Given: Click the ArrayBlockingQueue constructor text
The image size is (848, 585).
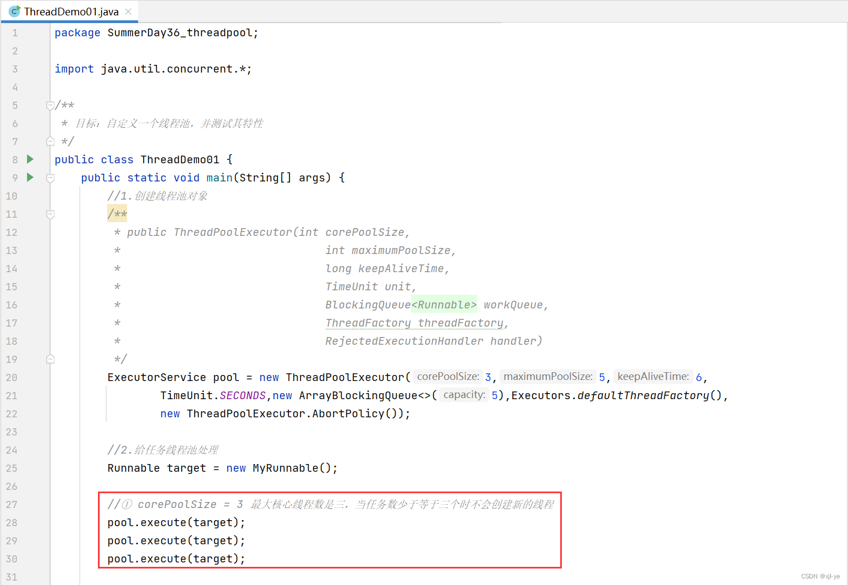Looking at the screenshot, I should [x=364, y=396].
